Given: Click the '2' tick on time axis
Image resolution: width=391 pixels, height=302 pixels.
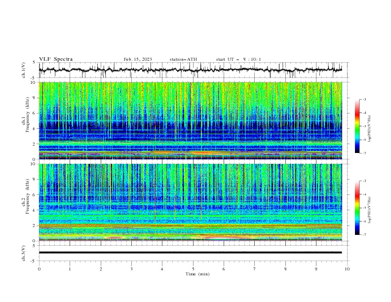Looking at the screenshot, I should pos(101,269).
